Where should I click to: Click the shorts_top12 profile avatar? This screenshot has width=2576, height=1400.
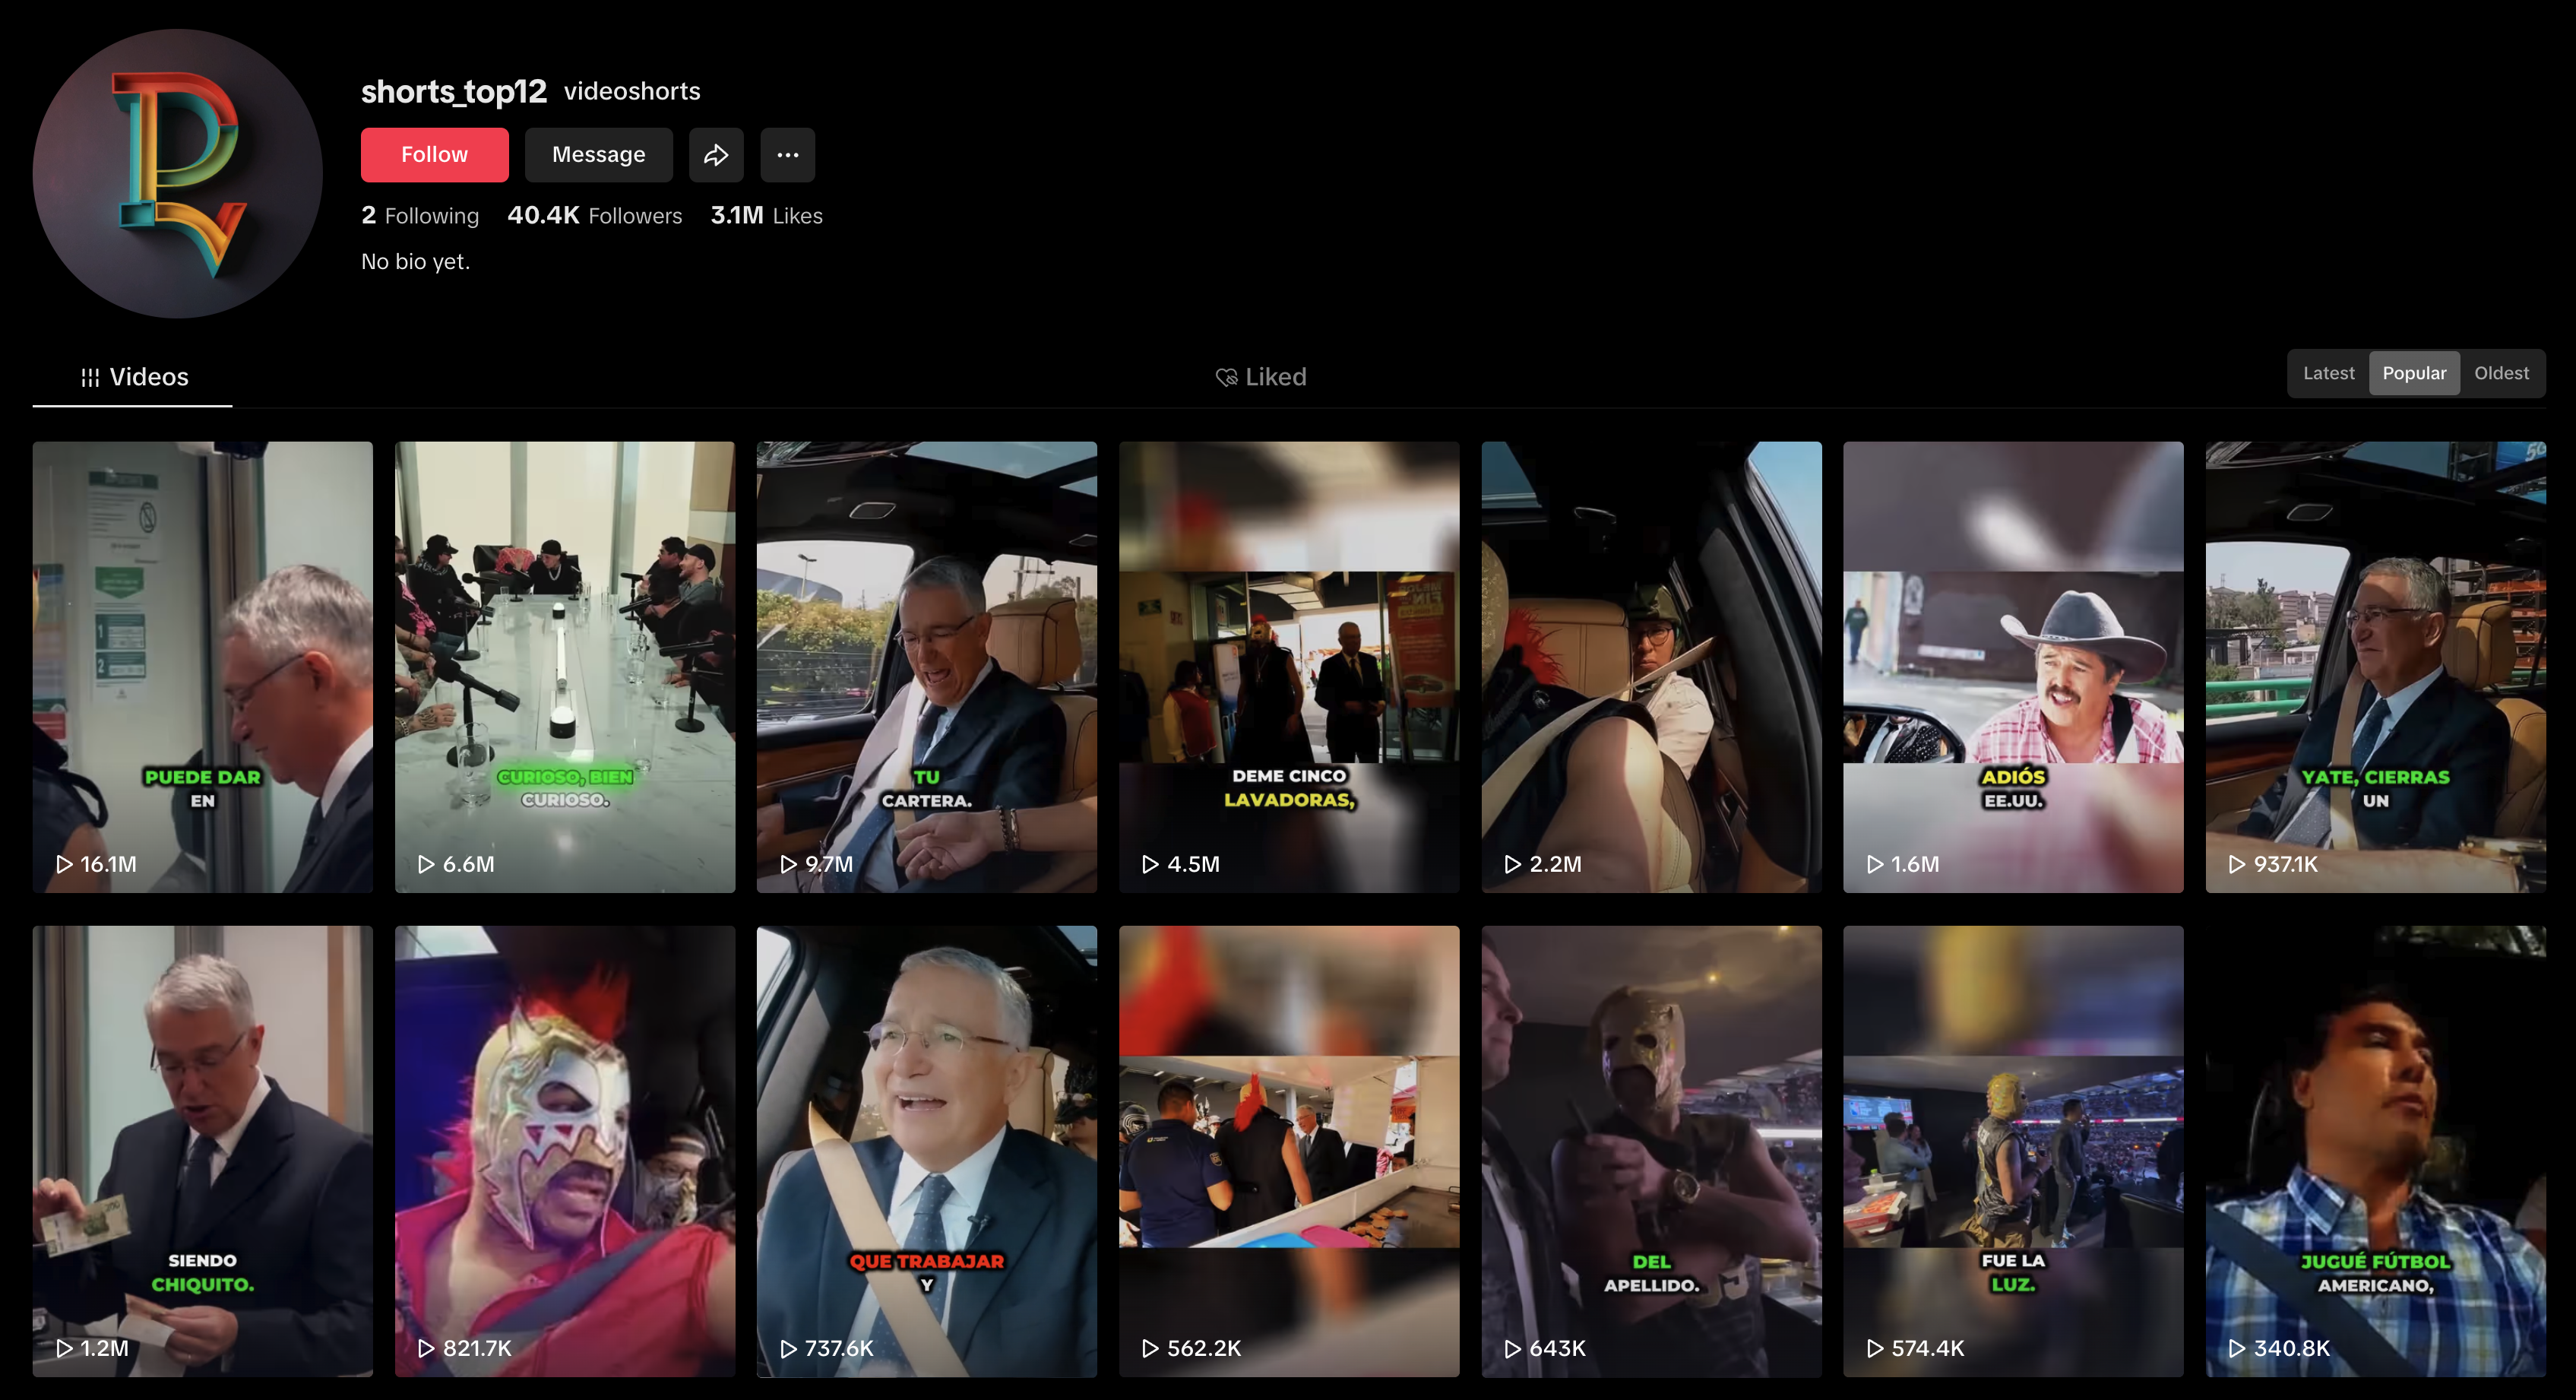(x=177, y=173)
